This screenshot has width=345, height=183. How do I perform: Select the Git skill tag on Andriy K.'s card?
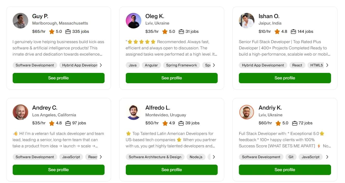291,157
